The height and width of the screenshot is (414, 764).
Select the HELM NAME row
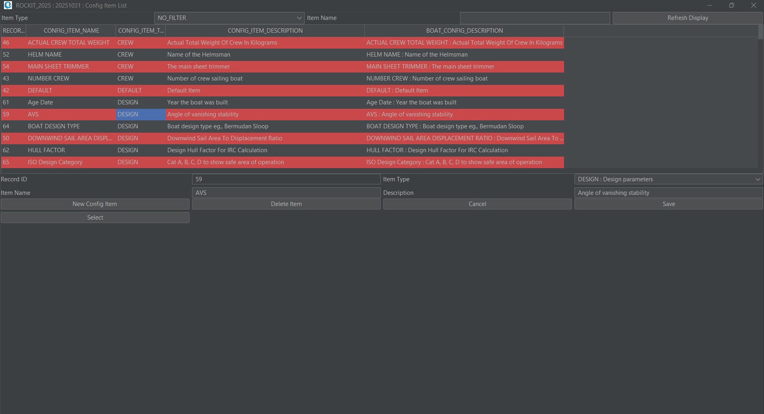[45, 55]
